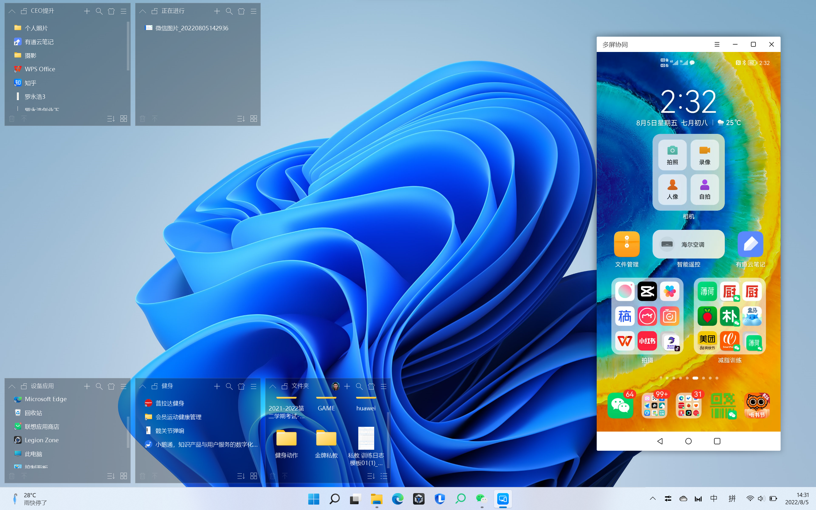Open hamburger menu in CEO提升 box
816x510 pixels.
(x=123, y=11)
